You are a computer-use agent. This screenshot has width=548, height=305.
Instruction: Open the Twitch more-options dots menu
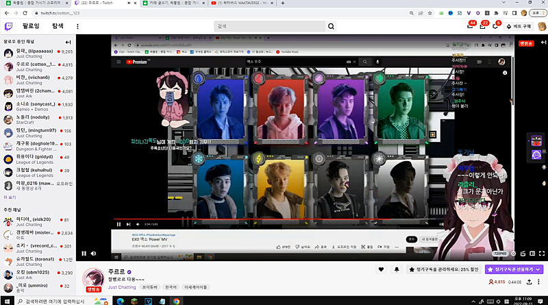pyautogui.click(x=77, y=26)
